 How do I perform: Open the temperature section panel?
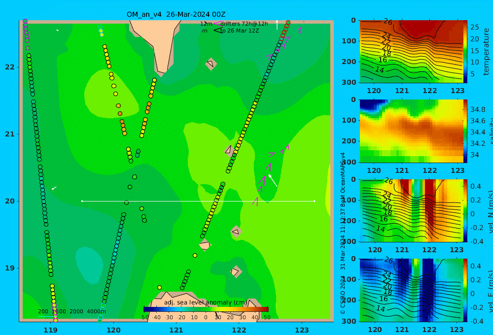click(412, 52)
